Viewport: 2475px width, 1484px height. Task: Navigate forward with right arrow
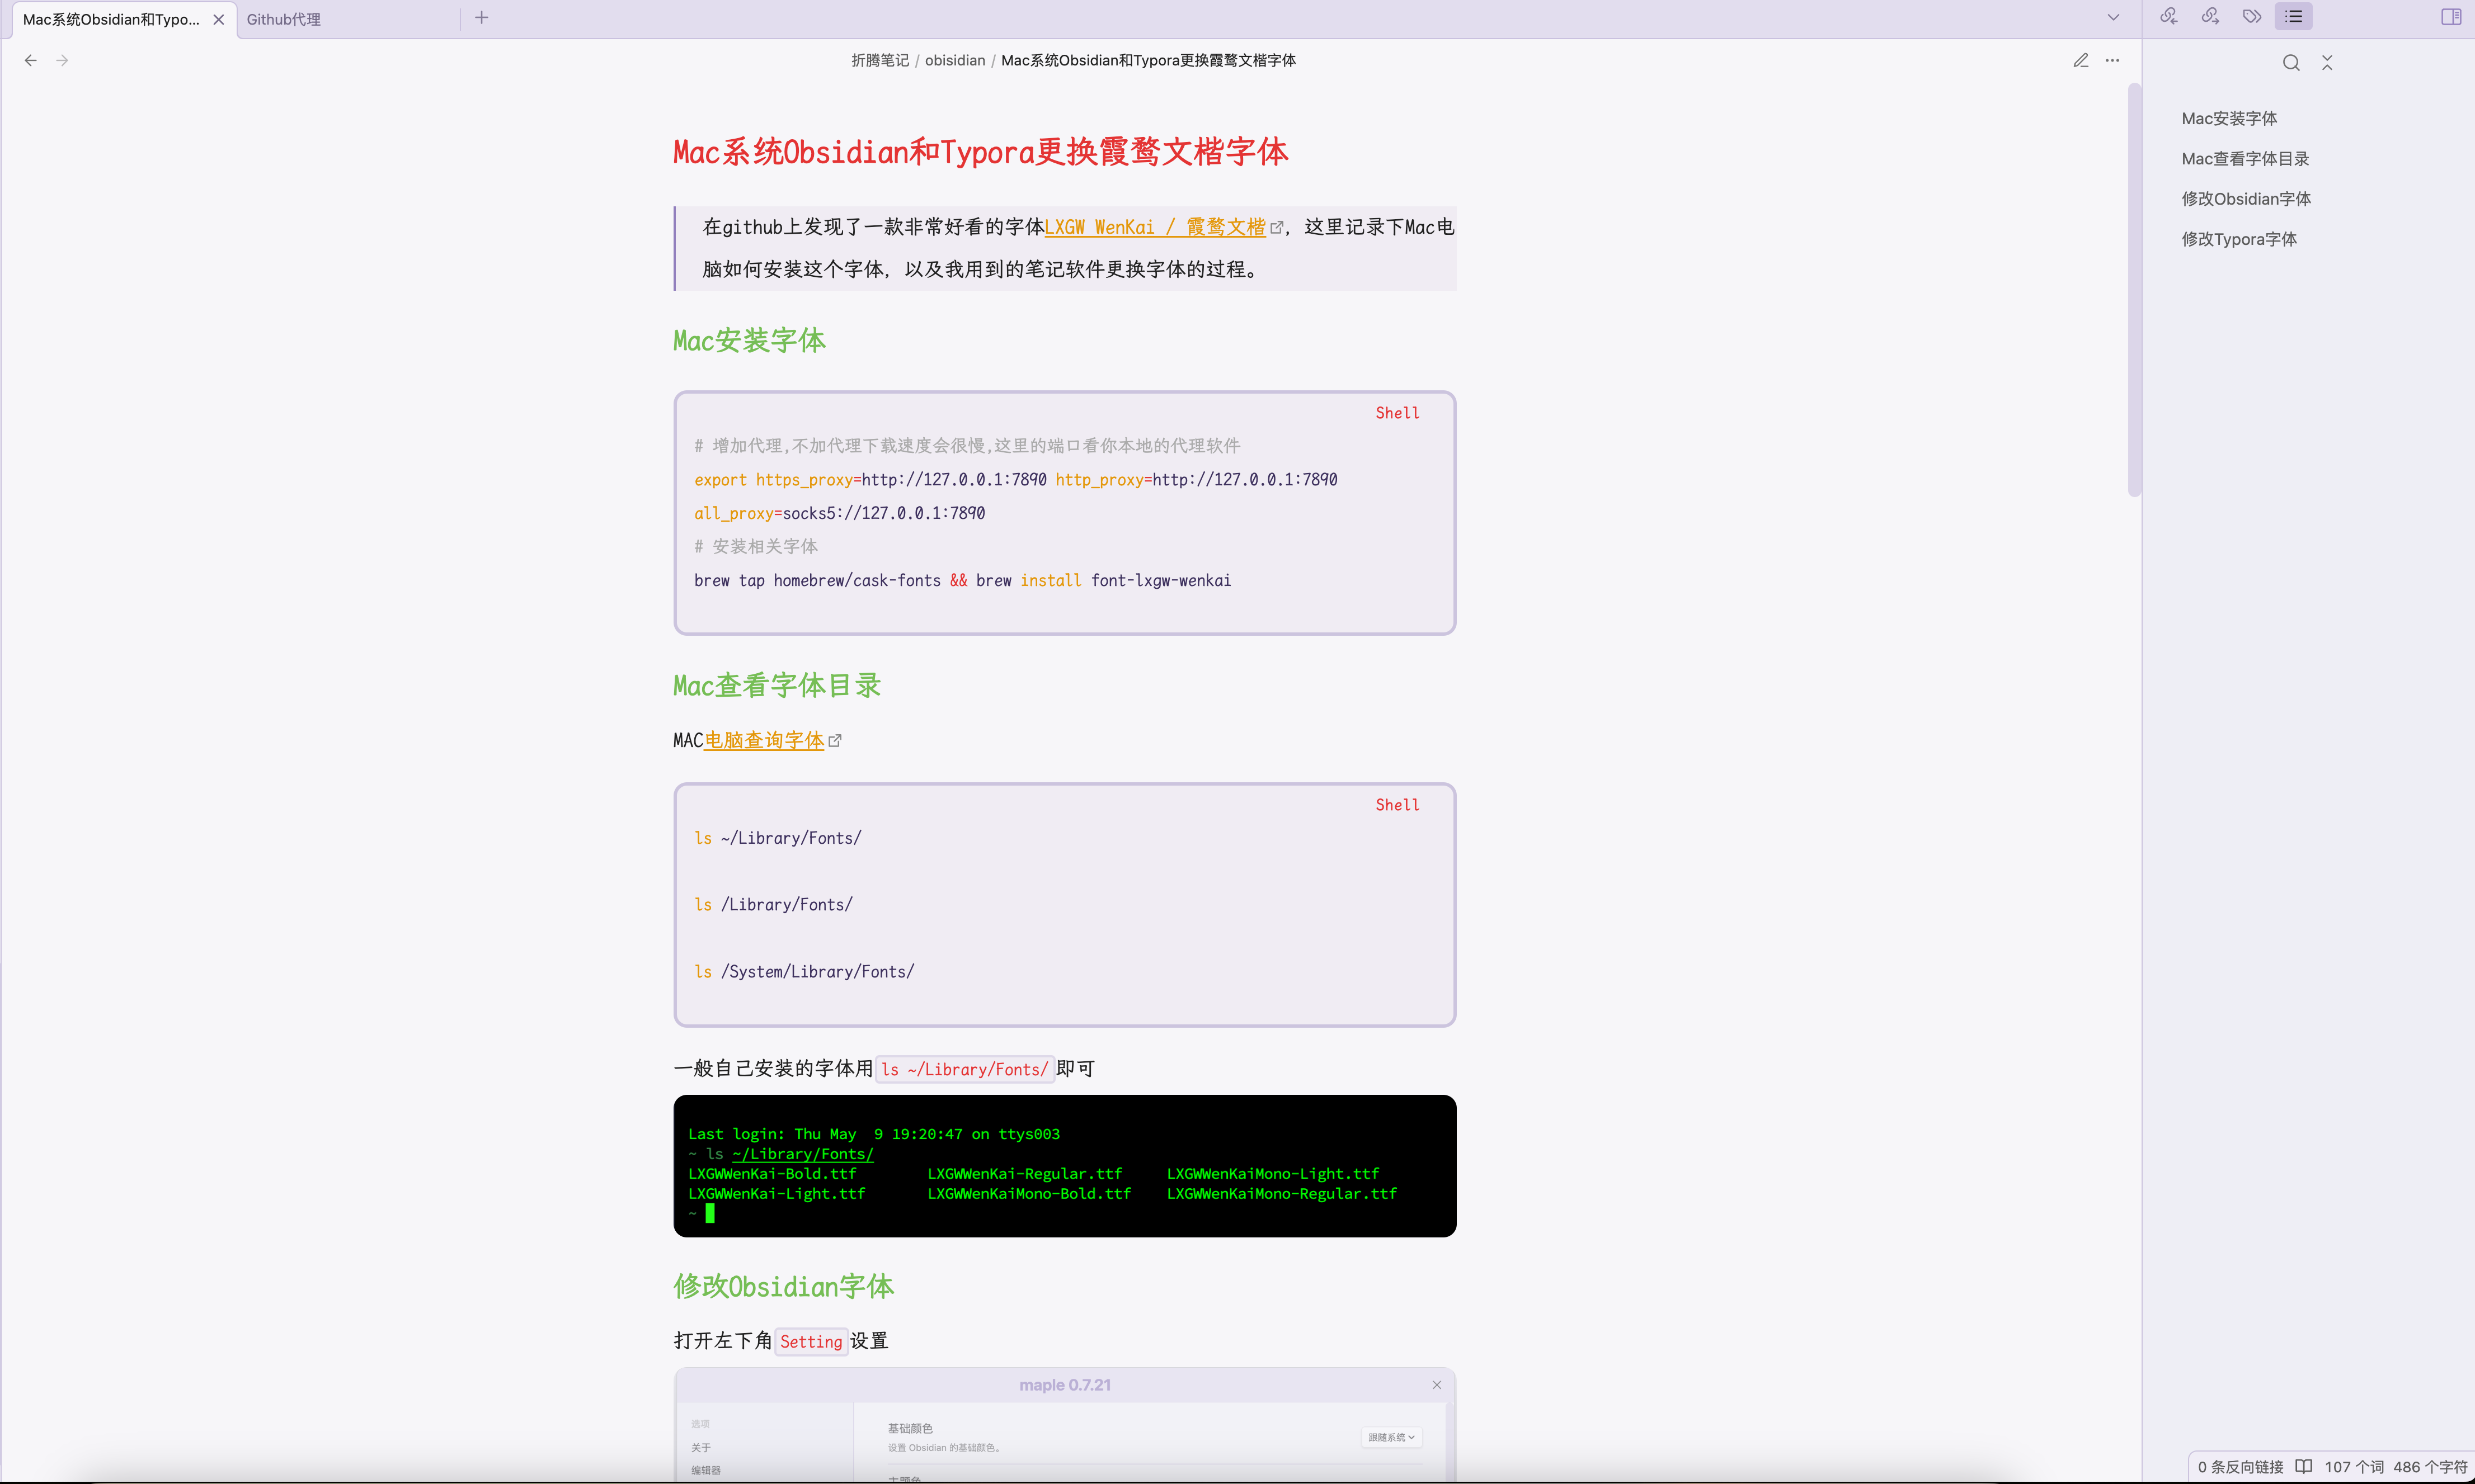point(62,61)
